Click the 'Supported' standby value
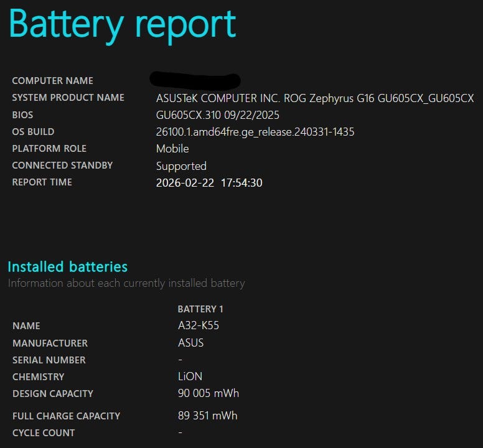 pyautogui.click(x=181, y=166)
